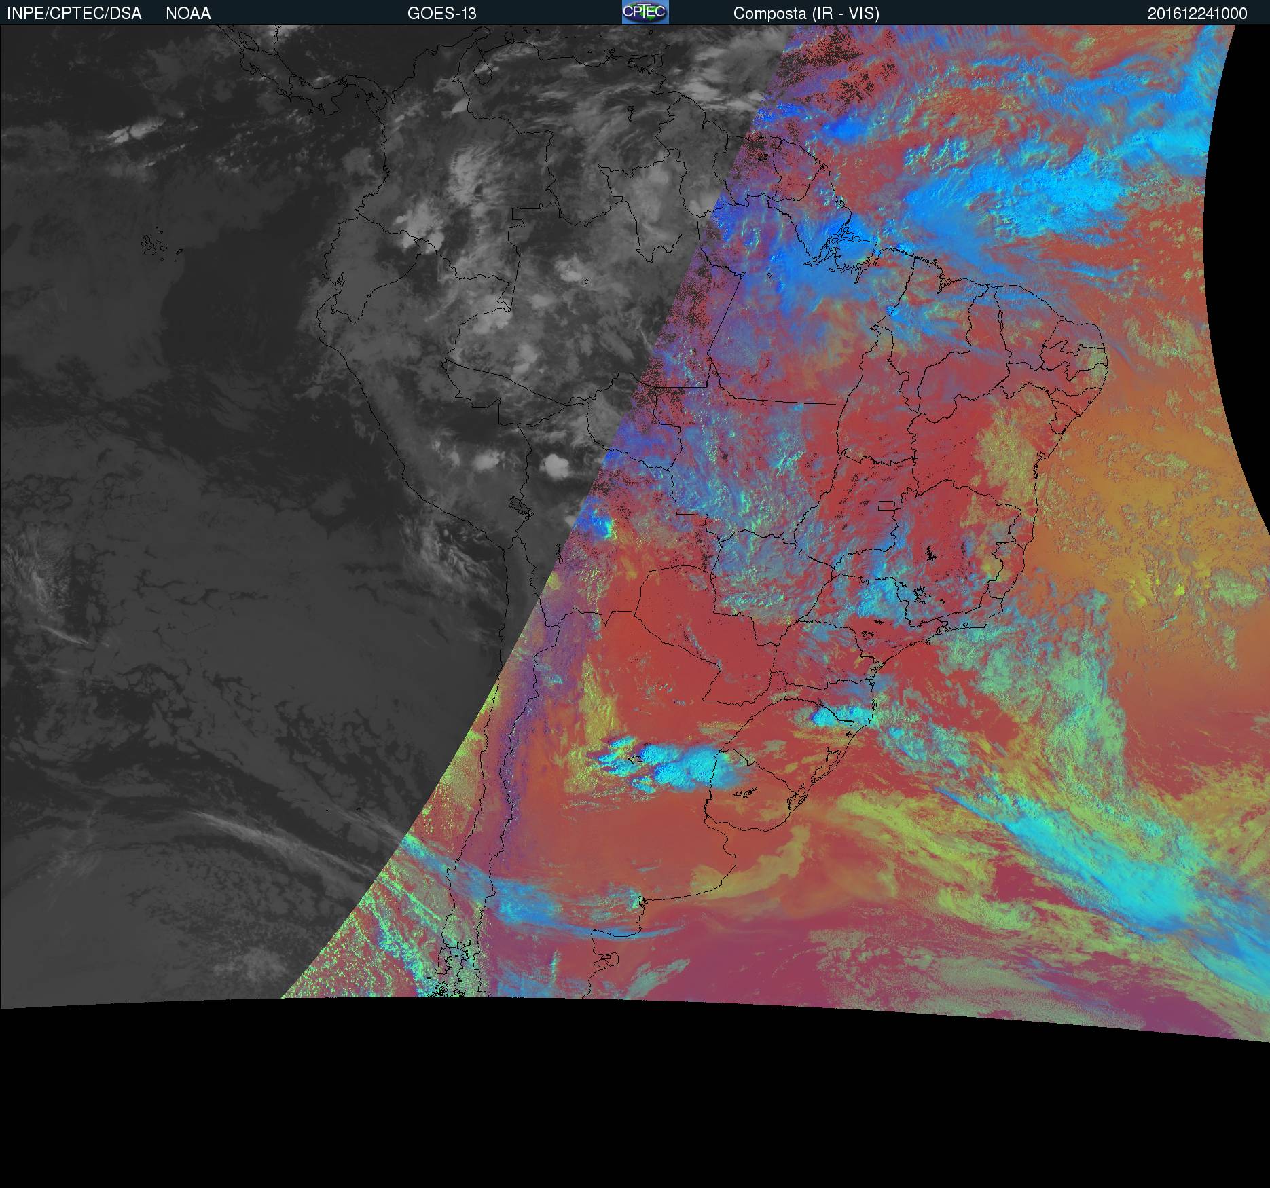Image resolution: width=1270 pixels, height=1188 pixels.
Task: Click the 201612241000 timestamp
Action: pyautogui.click(x=1197, y=14)
